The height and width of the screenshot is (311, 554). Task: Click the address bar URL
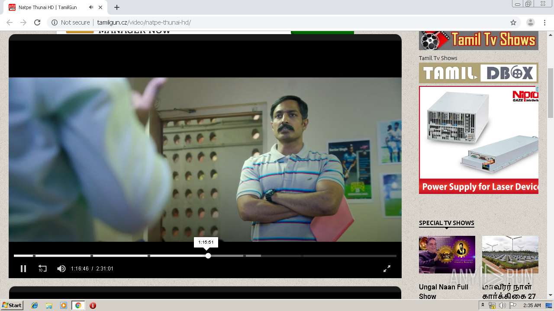click(144, 22)
